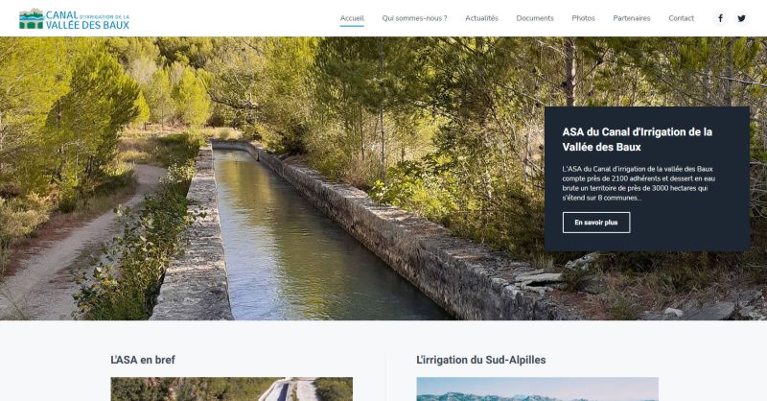Click the ASA du Canal d'Irrigation heading
The height and width of the screenshot is (401, 767).
point(637,139)
